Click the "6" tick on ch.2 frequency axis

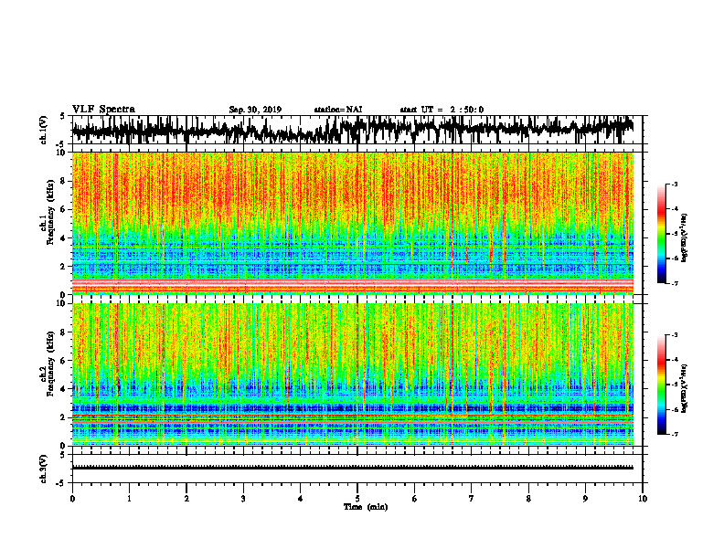coord(63,361)
